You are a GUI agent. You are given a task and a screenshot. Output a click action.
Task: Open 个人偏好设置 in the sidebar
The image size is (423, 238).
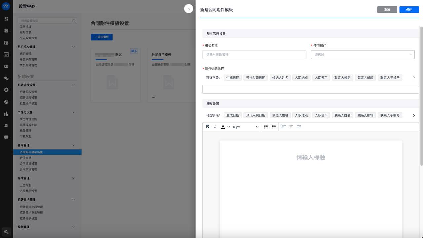coord(28,38)
